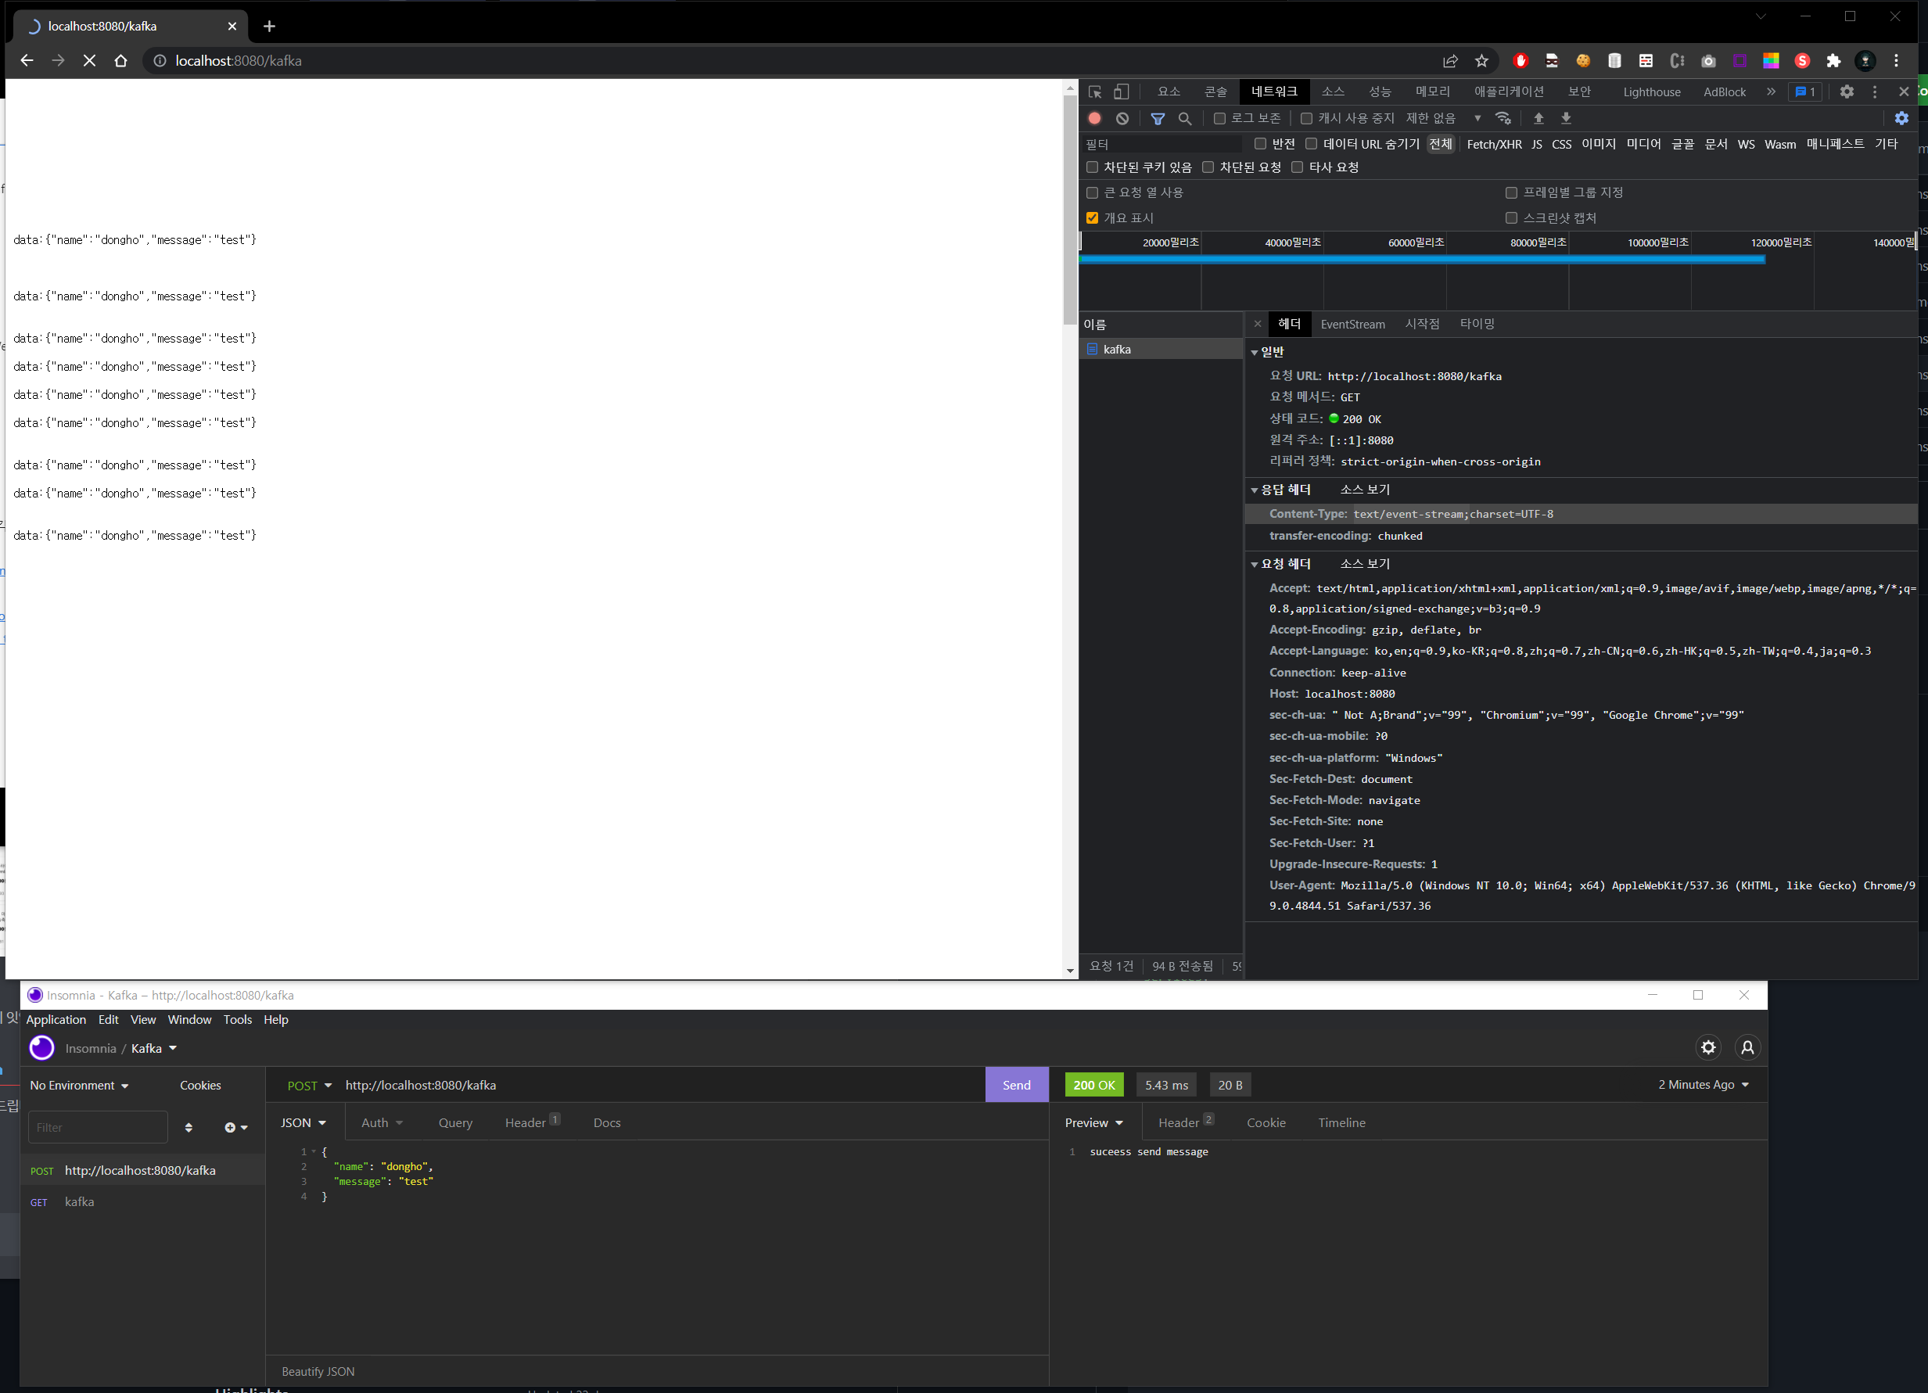Open Insomnia Tools menu

coord(237,1019)
